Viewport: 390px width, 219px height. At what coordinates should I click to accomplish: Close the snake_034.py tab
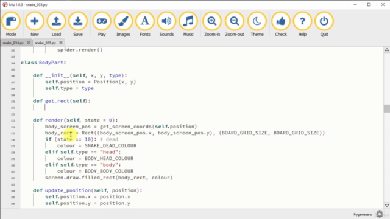click(29, 43)
